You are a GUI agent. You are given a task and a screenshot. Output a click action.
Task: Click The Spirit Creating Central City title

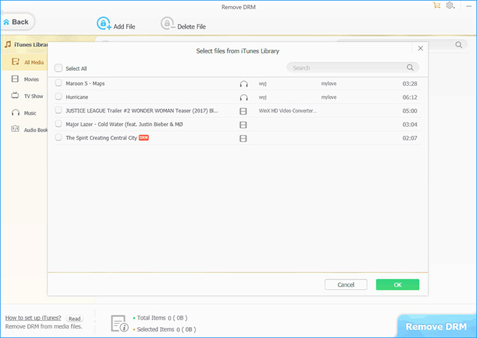point(102,138)
